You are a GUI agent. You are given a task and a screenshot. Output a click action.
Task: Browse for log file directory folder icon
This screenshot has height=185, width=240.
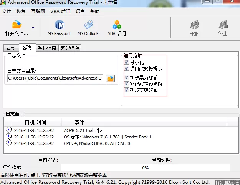110,78
